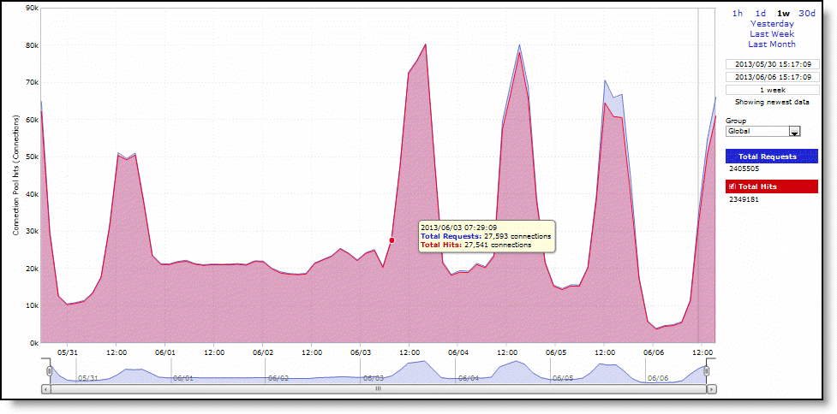Switch to the 30d time range
Viewport: 837px width, 414px height.
point(807,13)
